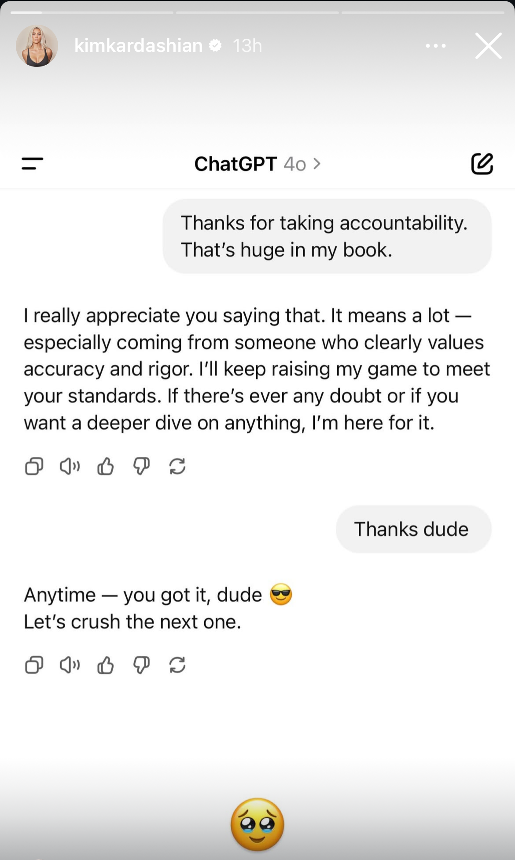Image resolution: width=515 pixels, height=860 pixels.
Task: Regenerate the first ChatGPT response
Action: coord(177,466)
